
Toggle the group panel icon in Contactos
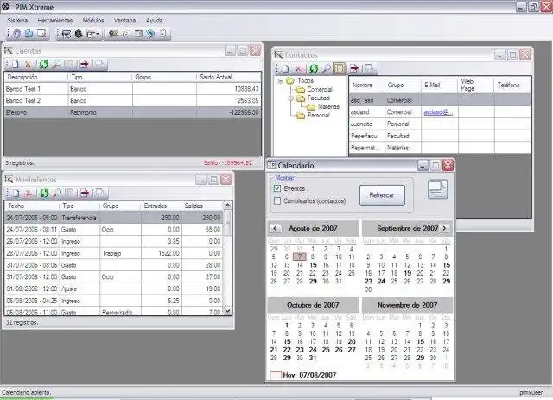click(339, 68)
